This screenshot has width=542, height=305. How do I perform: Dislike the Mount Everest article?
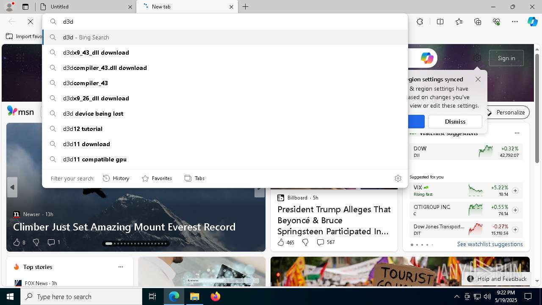pos(36,242)
